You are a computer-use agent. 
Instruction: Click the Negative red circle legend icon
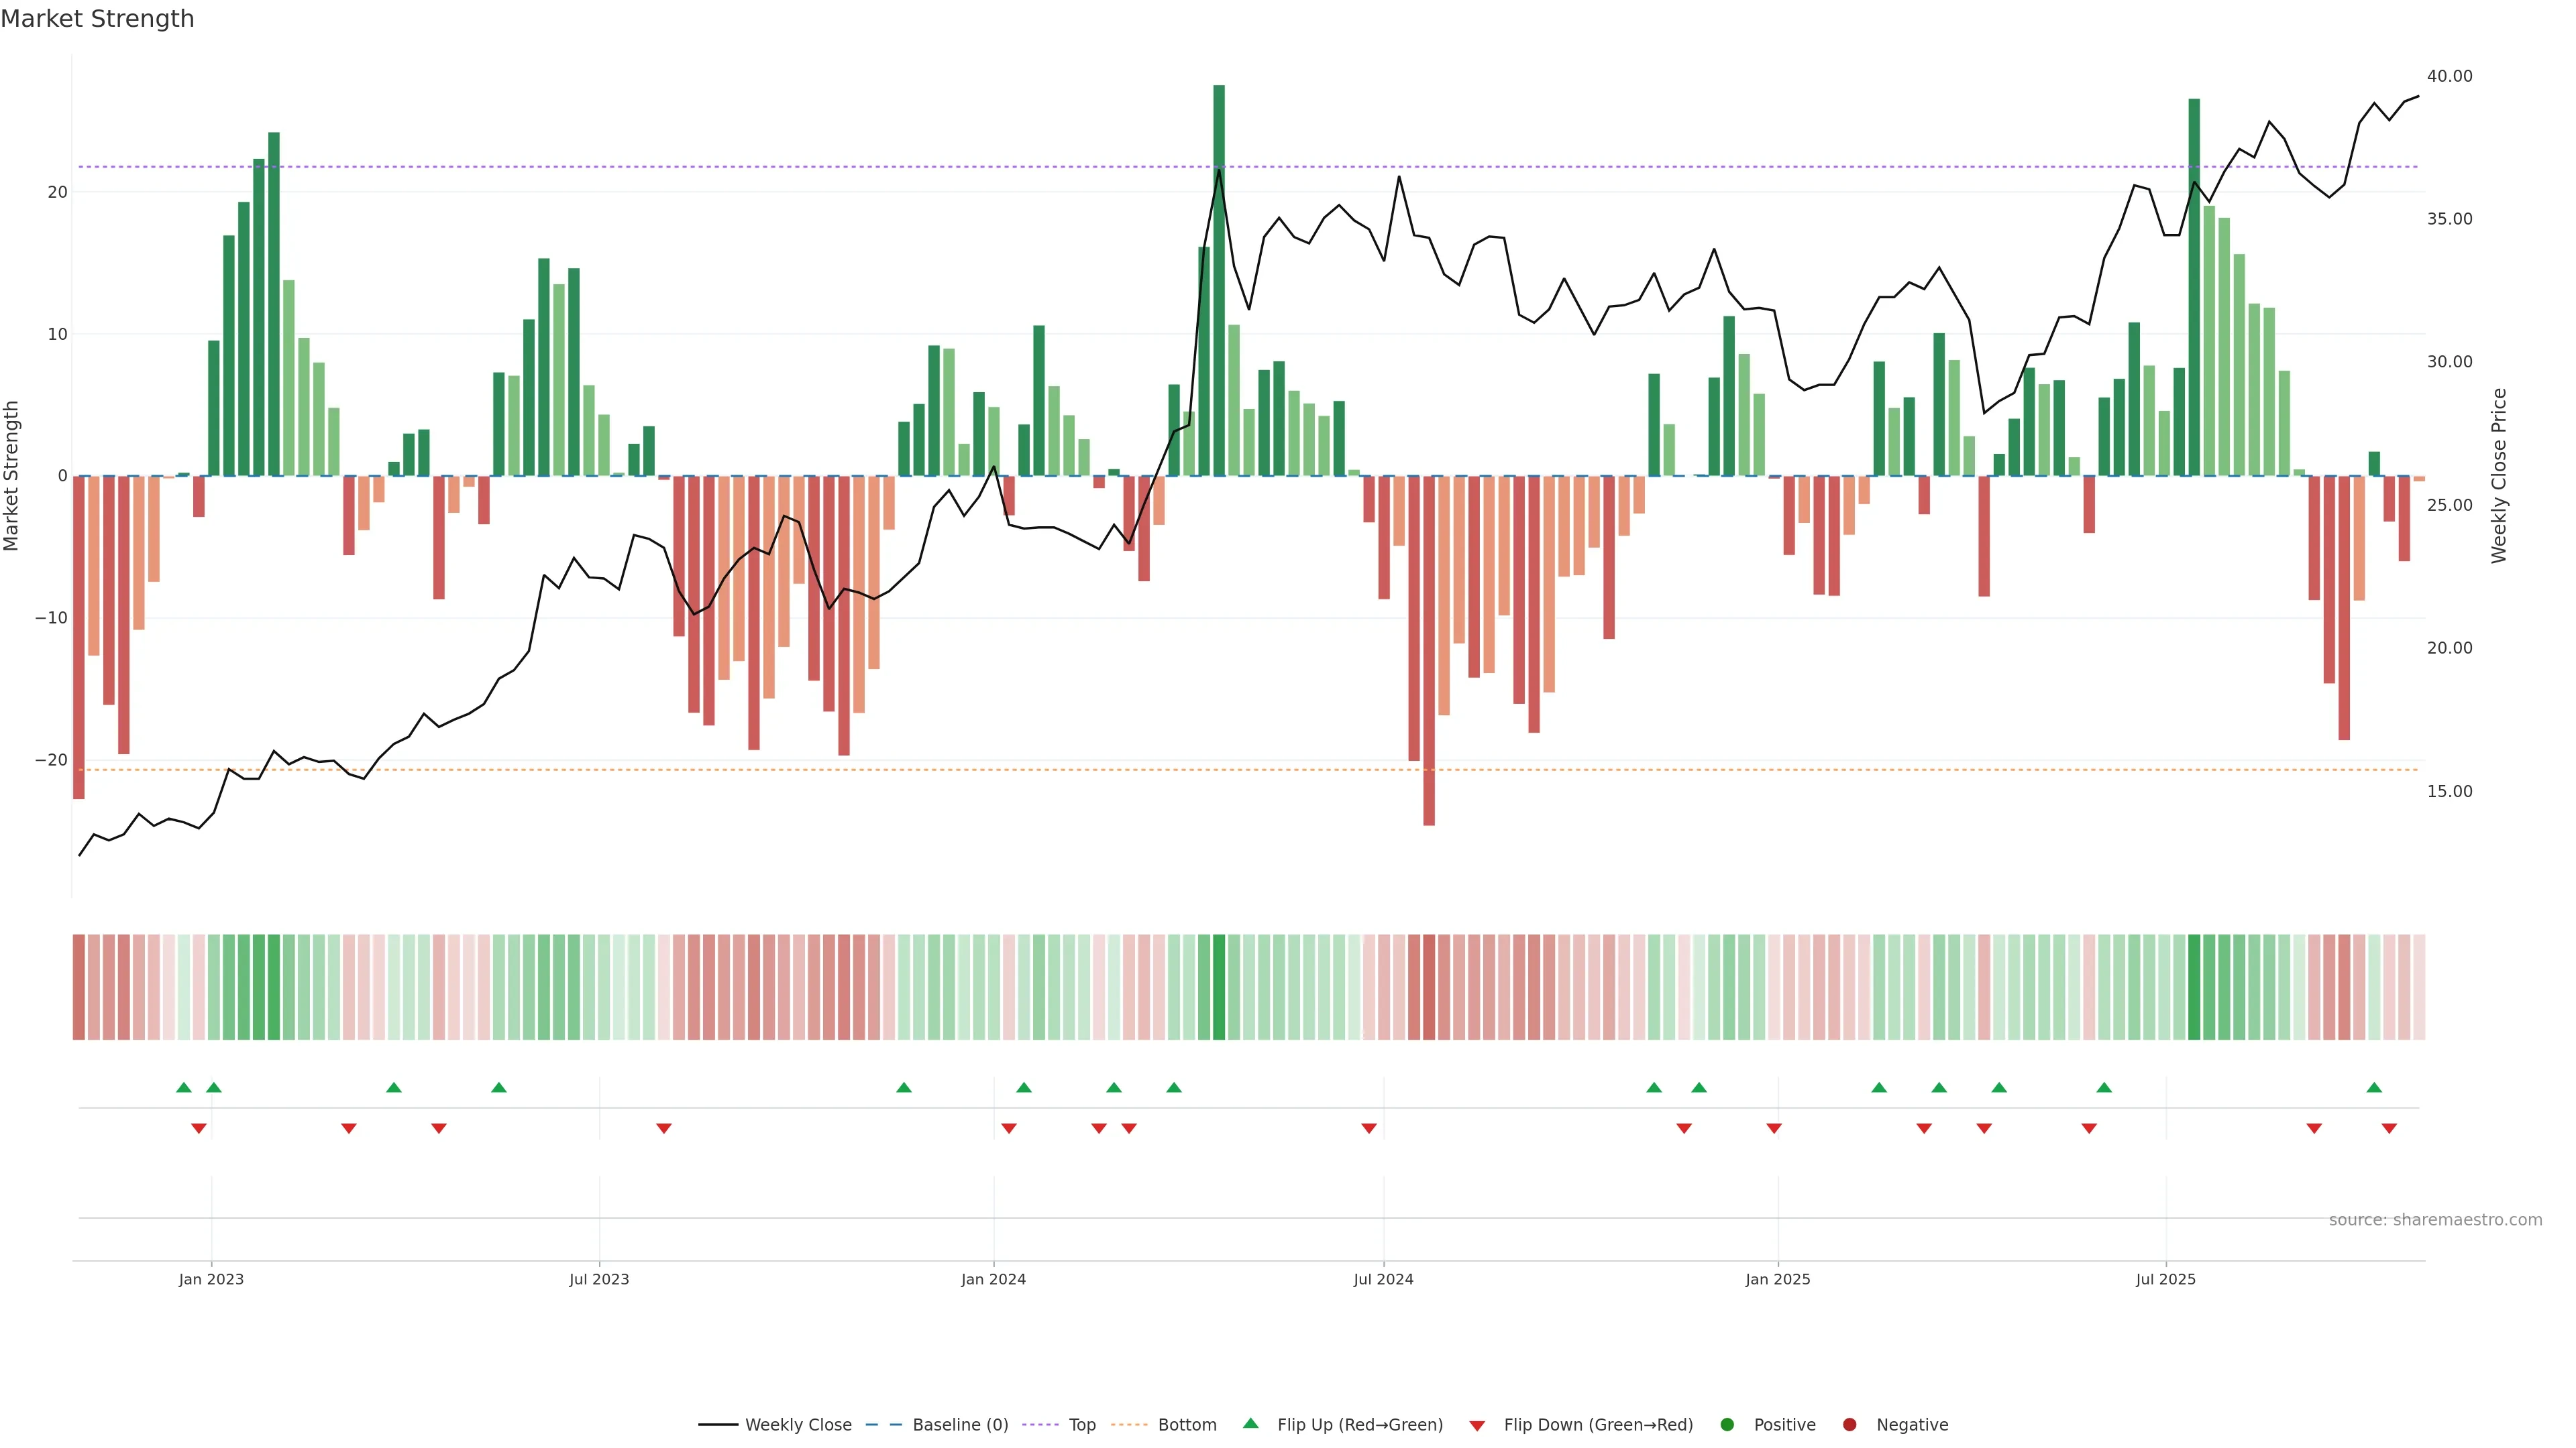pyautogui.click(x=1849, y=1424)
